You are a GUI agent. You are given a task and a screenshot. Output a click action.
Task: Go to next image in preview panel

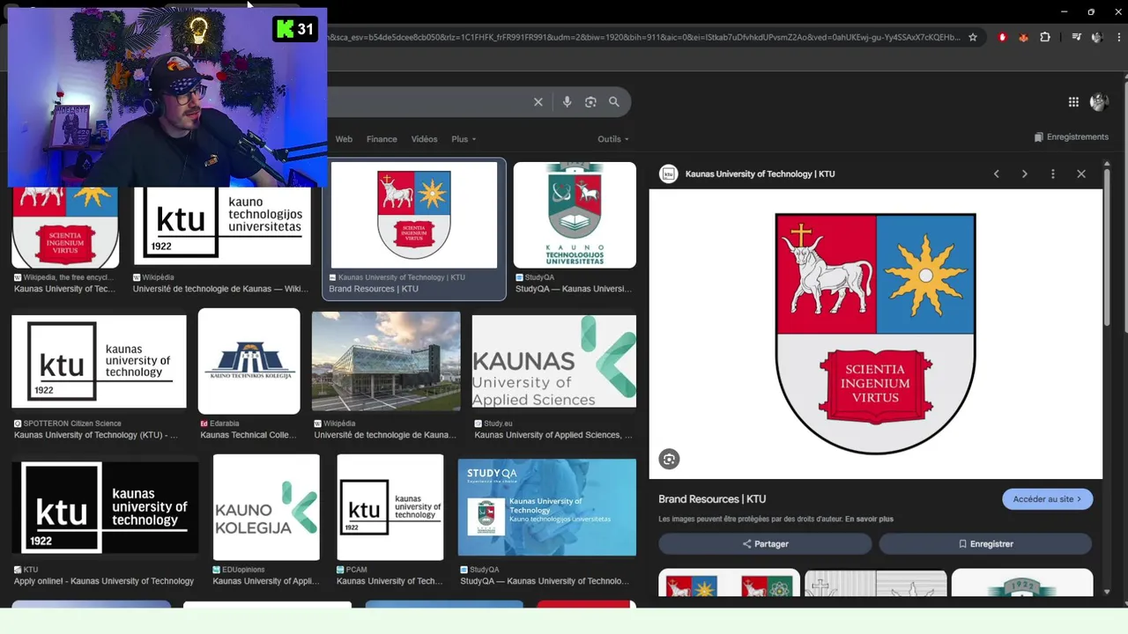coord(1025,174)
